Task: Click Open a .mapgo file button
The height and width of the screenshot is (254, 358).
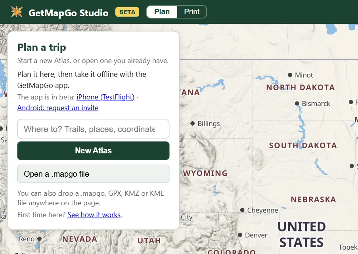Action: coord(93,174)
